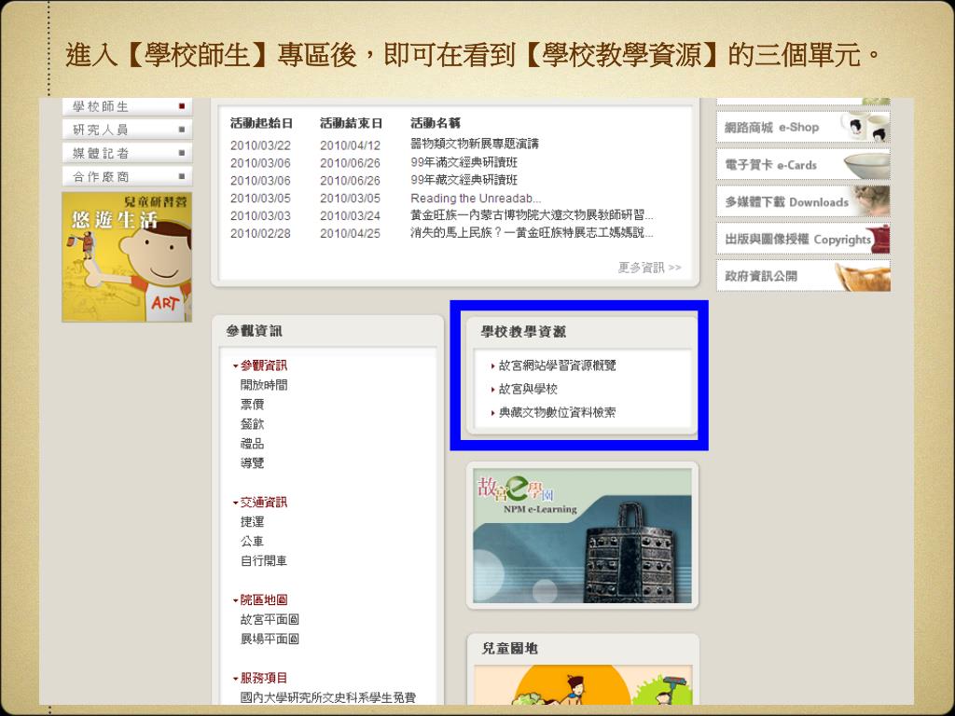Open activity 器物類文物新展專題演講
Image resolution: width=955 pixels, height=716 pixels.
click(x=475, y=145)
